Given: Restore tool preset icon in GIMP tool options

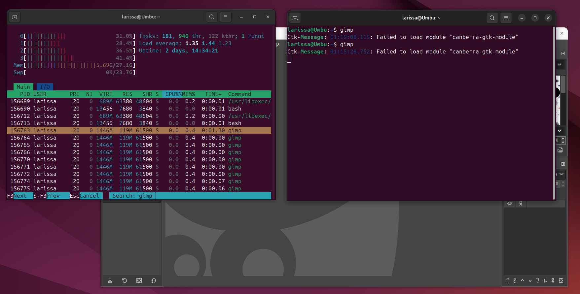Looking at the screenshot, I should click(125, 280).
